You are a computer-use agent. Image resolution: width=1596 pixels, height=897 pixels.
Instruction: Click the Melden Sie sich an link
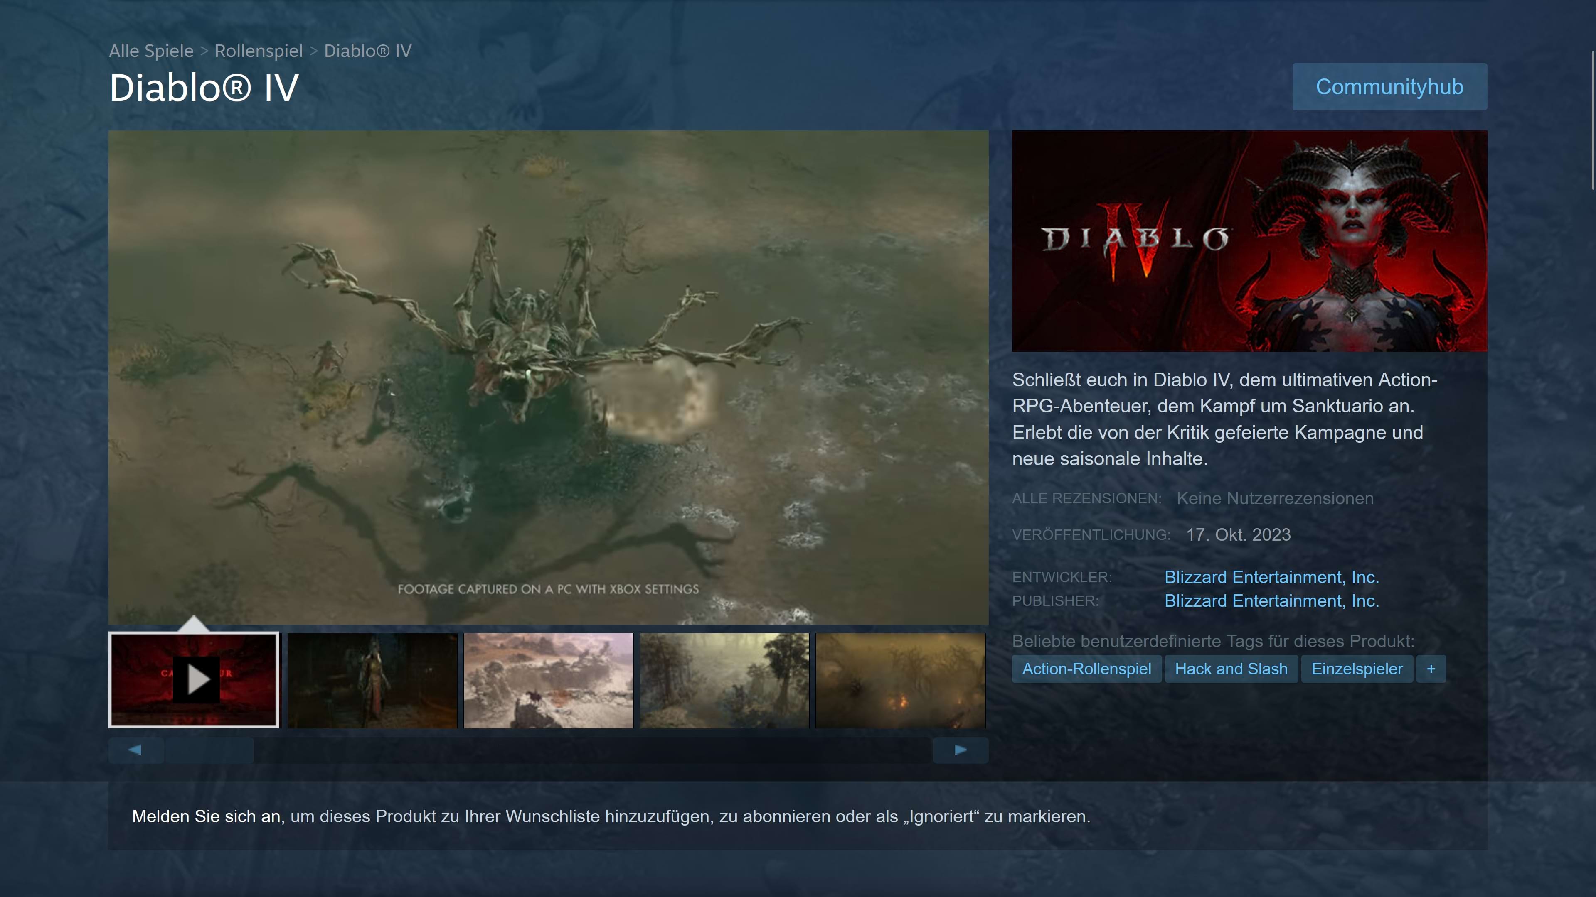[x=206, y=816]
